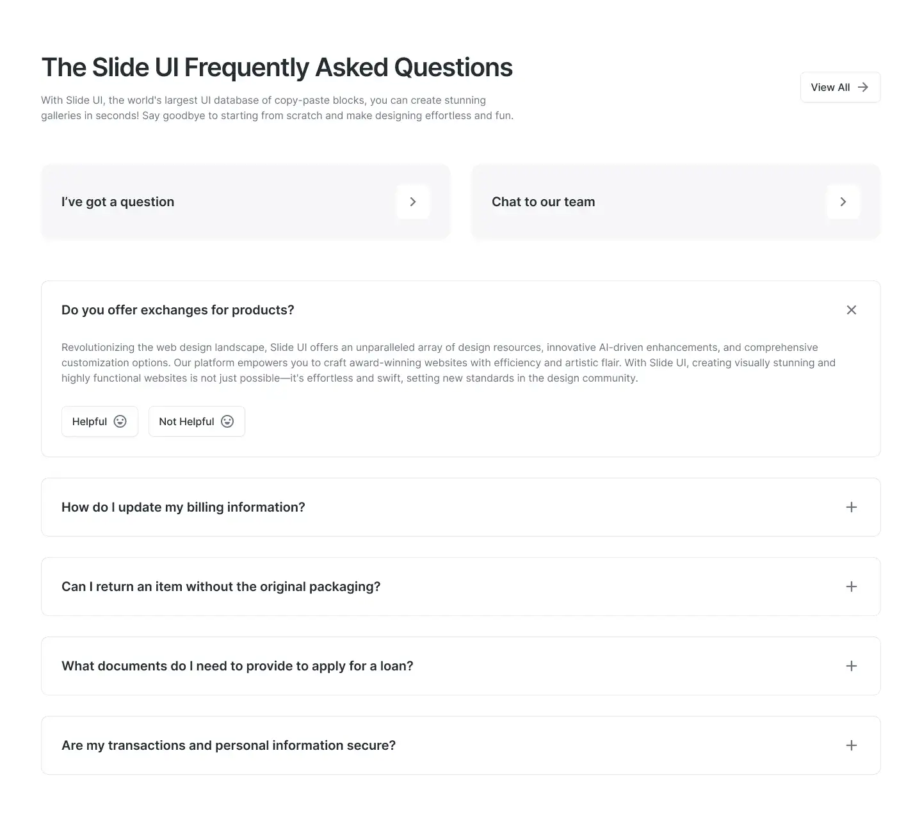Expand transactions security question plus icon
This screenshot has width=922, height=826.
pos(852,745)
